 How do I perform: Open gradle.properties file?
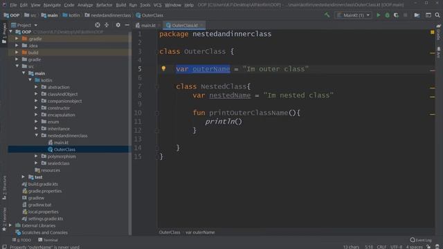(44, 191)
